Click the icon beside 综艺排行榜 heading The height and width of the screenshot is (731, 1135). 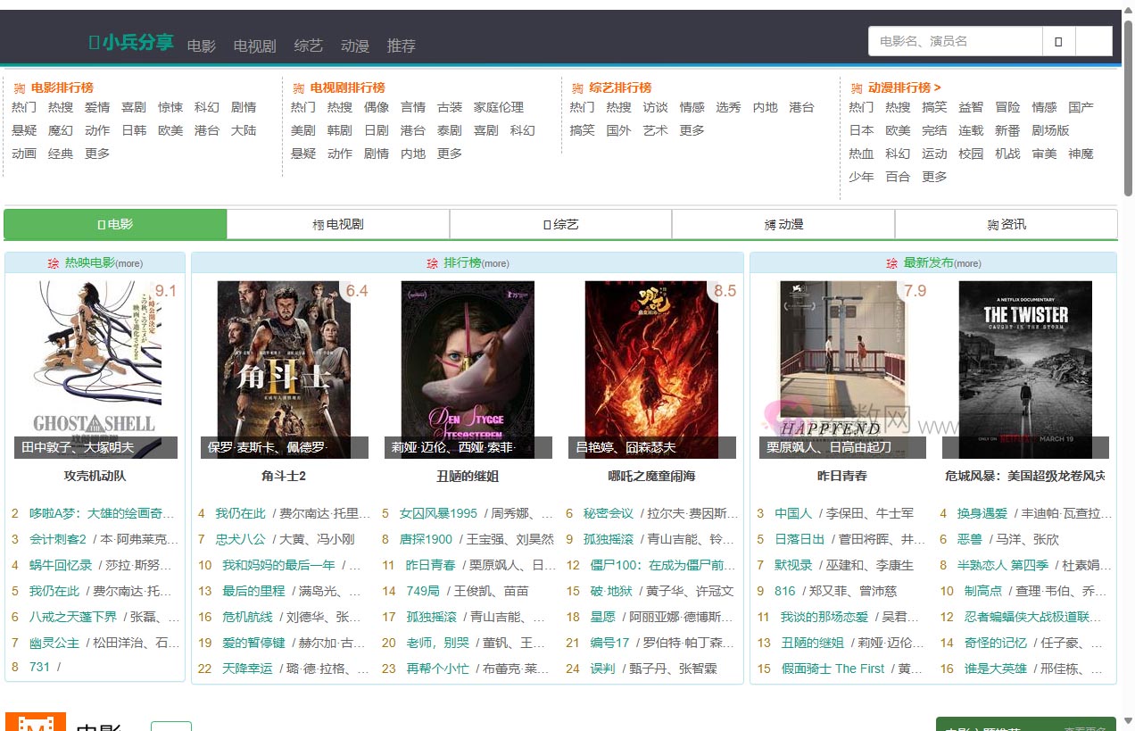click(577, 88)
